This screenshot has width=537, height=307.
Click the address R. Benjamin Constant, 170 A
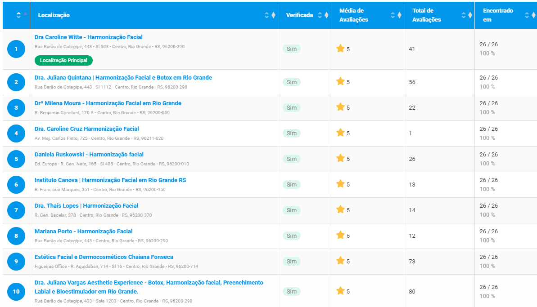pyautogui.click(x=102, y=112)
